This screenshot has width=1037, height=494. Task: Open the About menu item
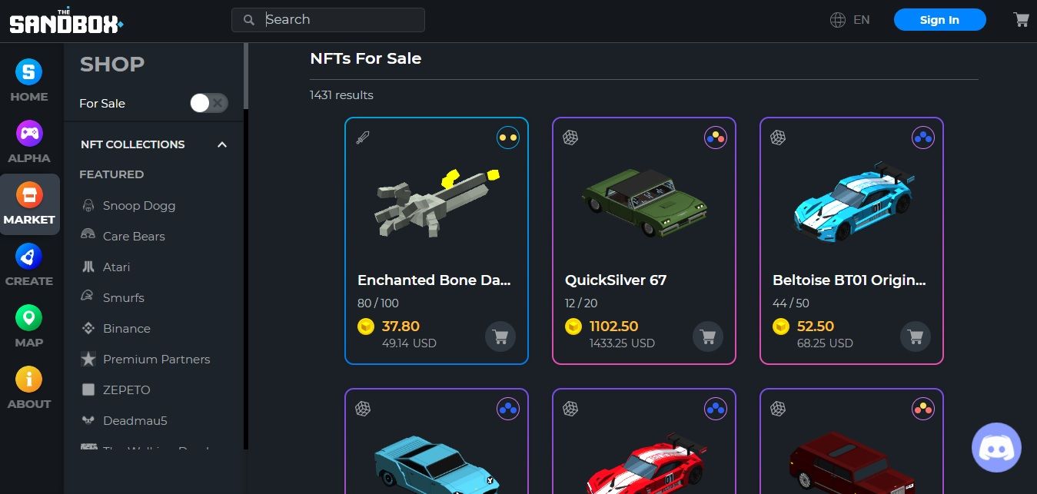point(29,389)
